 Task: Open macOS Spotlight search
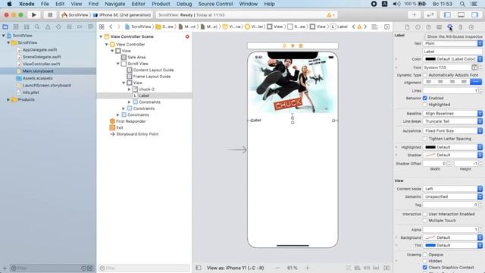[x=462, y=4]
